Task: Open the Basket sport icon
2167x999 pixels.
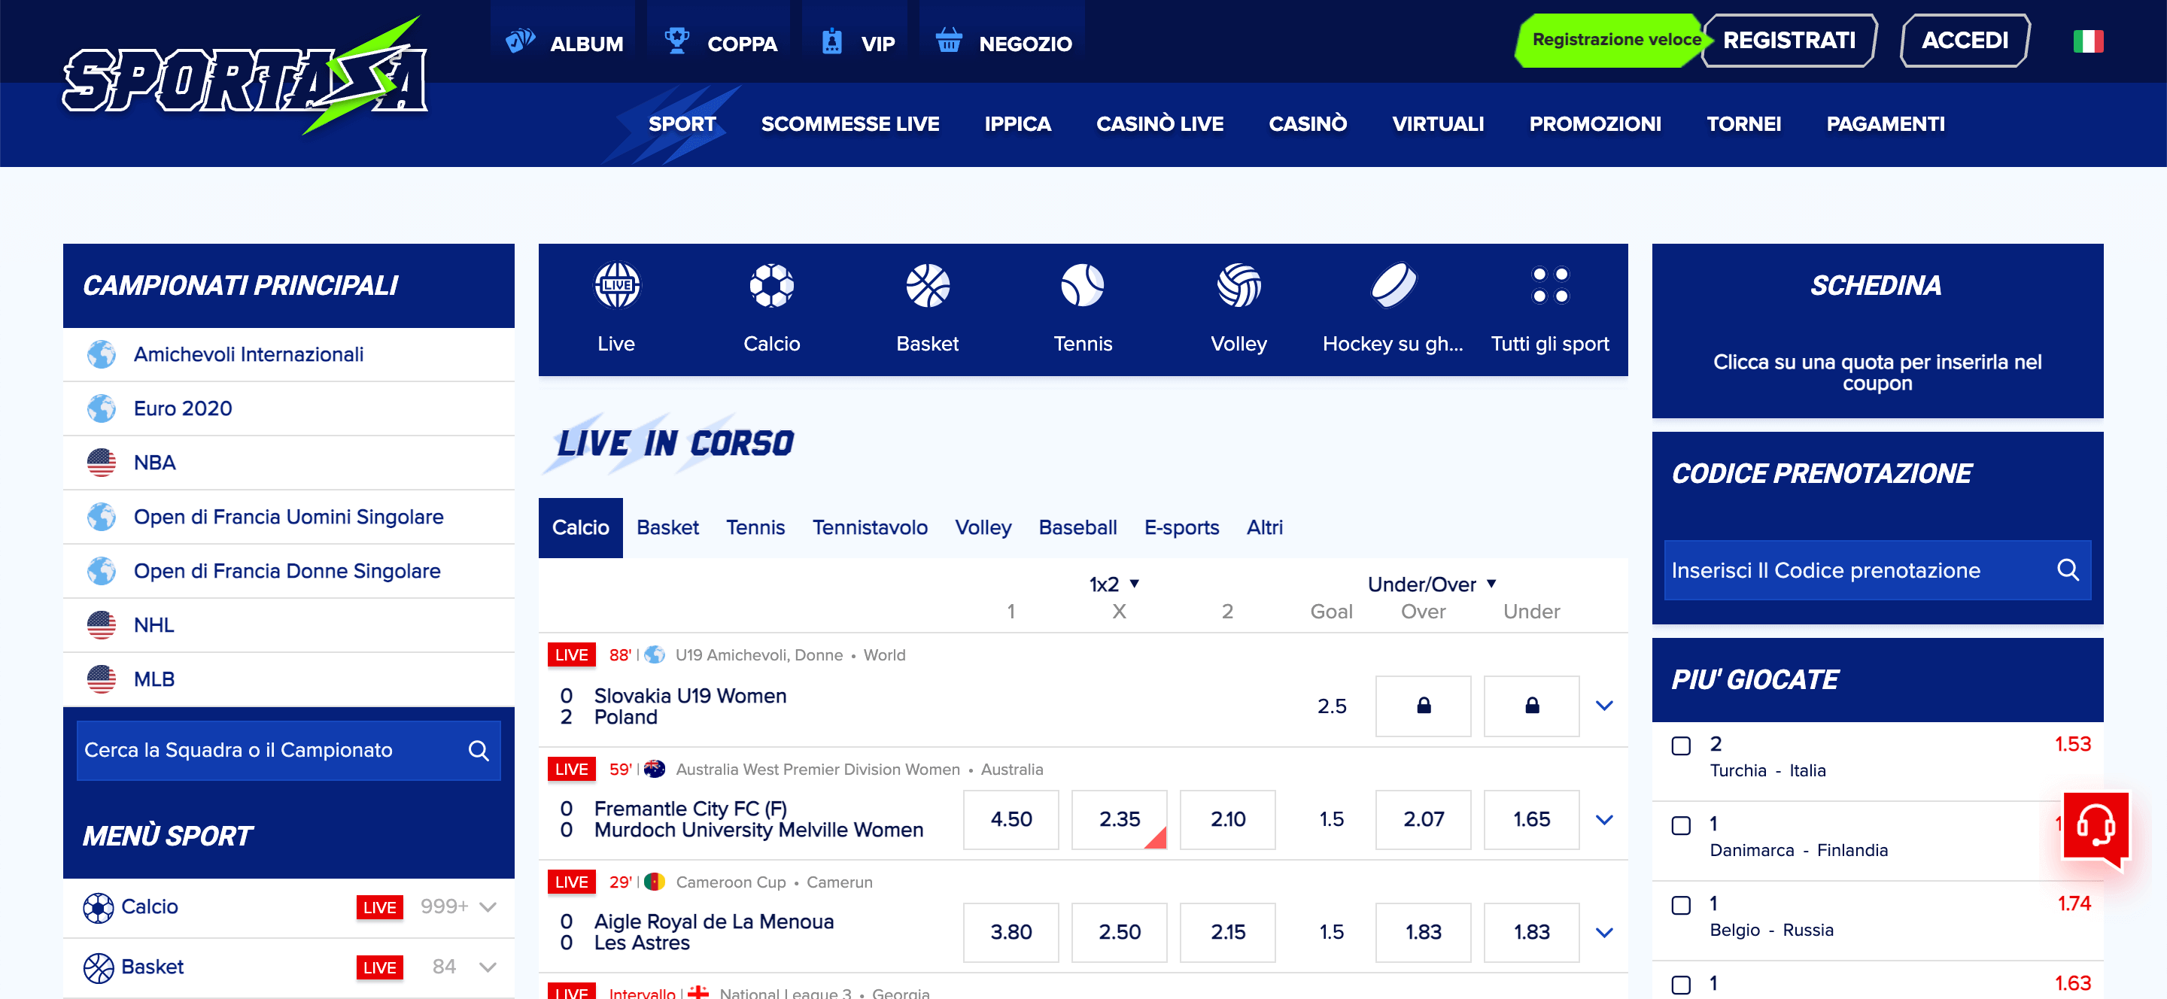Action: pyautogui.click(x=927, y=286)
